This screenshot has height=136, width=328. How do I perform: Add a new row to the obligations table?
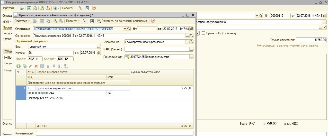pyautogui.click(x=19, y=66)
